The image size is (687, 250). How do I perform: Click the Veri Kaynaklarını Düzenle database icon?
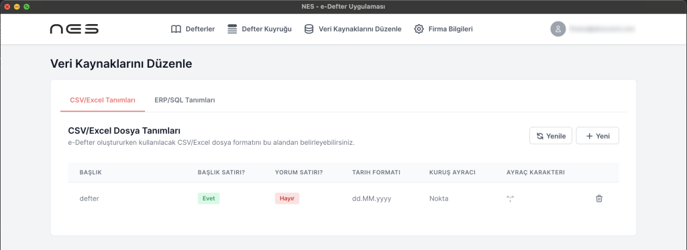tap(309, 29)
